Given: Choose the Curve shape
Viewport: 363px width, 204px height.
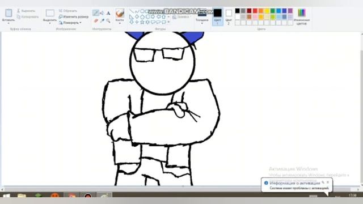Looking at the screenshot, I should 137,11.
